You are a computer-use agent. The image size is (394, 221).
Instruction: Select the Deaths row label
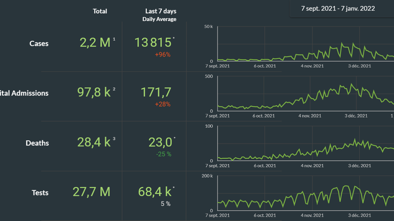coord(37,143)
